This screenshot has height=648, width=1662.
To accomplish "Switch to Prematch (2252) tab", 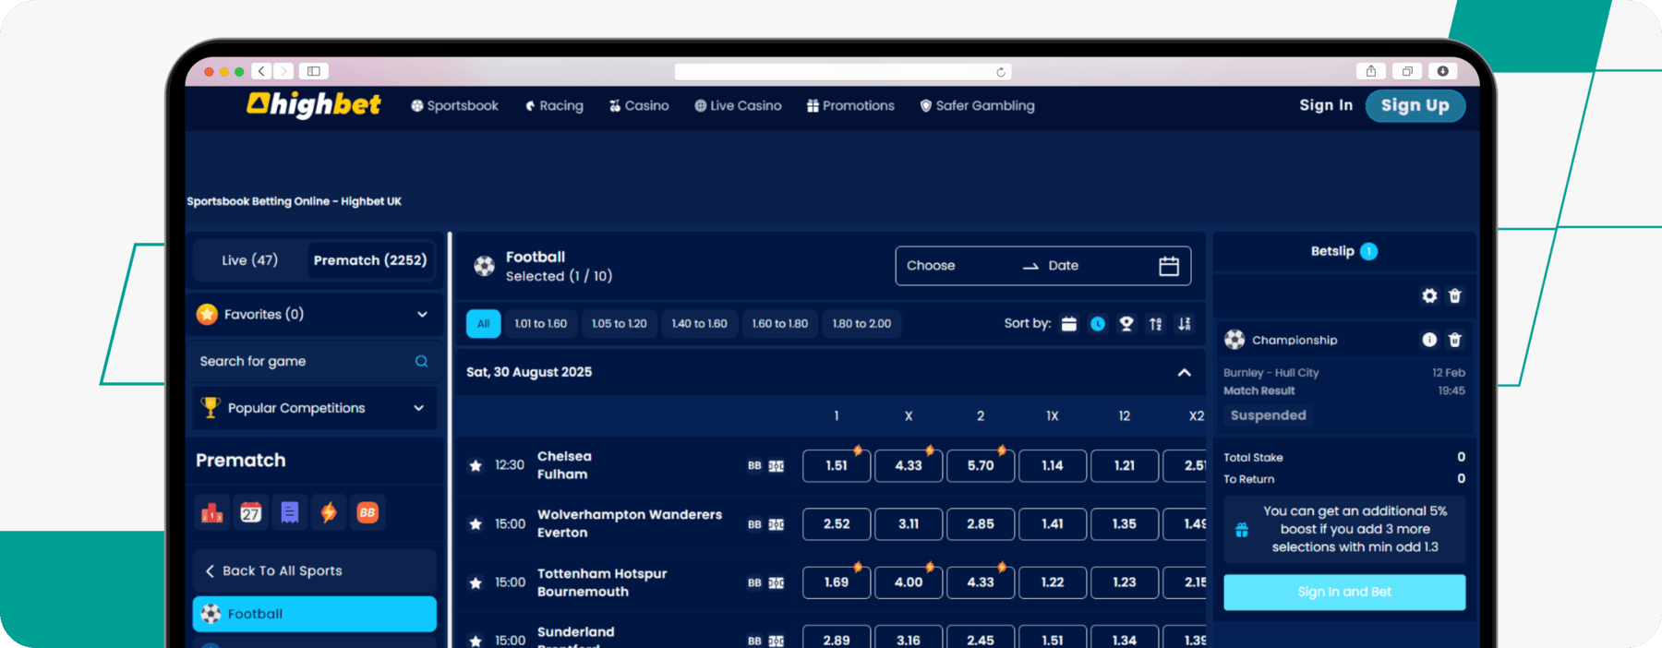I will click(x=370, y=260).
